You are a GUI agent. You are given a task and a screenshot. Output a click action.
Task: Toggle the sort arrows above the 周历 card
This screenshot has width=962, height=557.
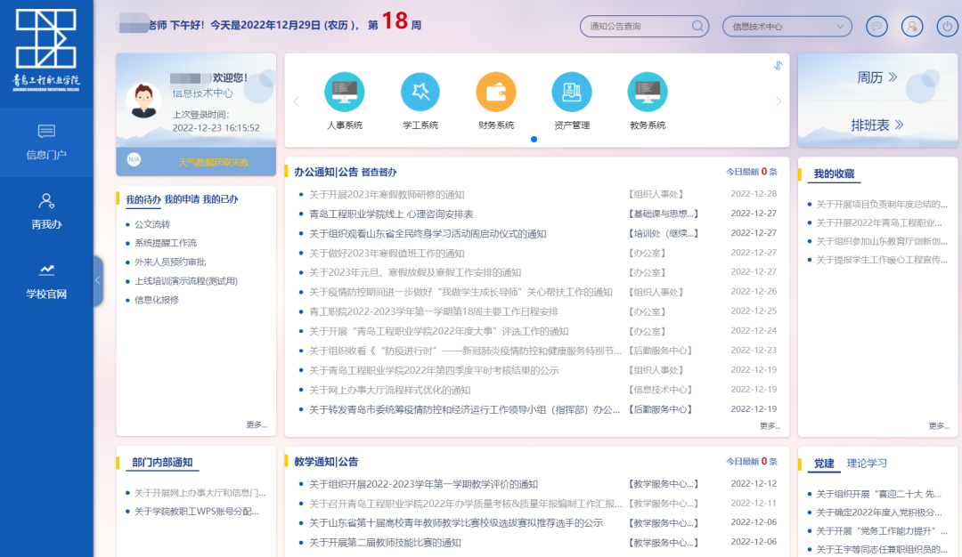777,65
